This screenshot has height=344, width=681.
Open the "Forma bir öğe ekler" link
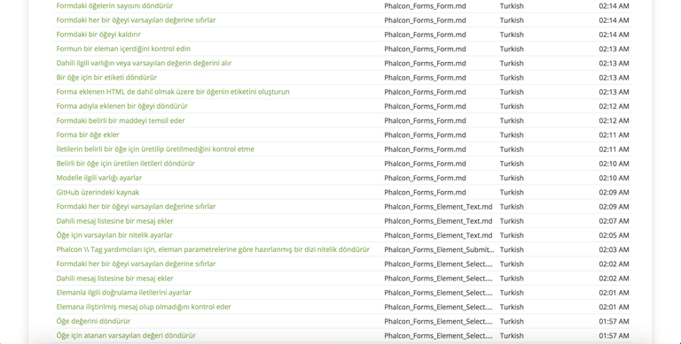pos(88,134)
